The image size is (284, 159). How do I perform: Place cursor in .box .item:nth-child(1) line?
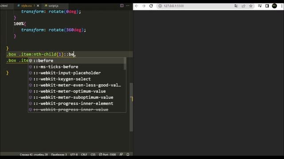click(x=41, y=54)
